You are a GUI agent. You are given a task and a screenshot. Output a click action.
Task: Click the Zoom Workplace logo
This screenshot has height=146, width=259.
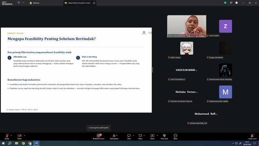(7, 3)
